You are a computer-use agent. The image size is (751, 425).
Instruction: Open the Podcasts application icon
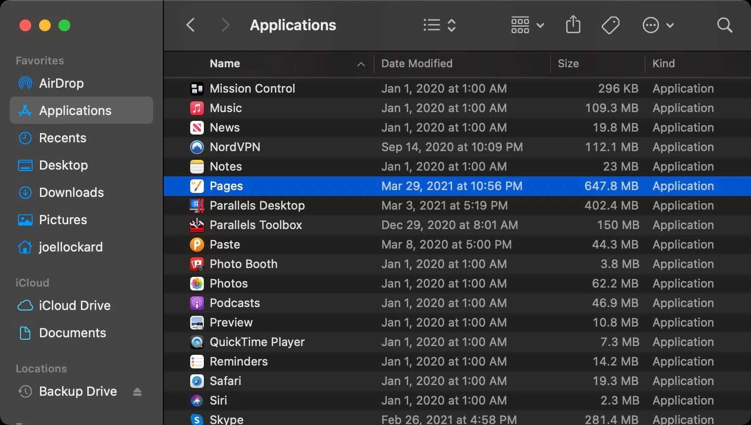197,303
